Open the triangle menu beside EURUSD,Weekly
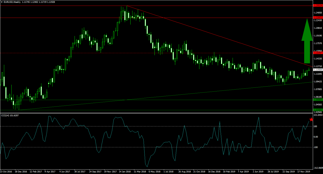 pos(2,2)
